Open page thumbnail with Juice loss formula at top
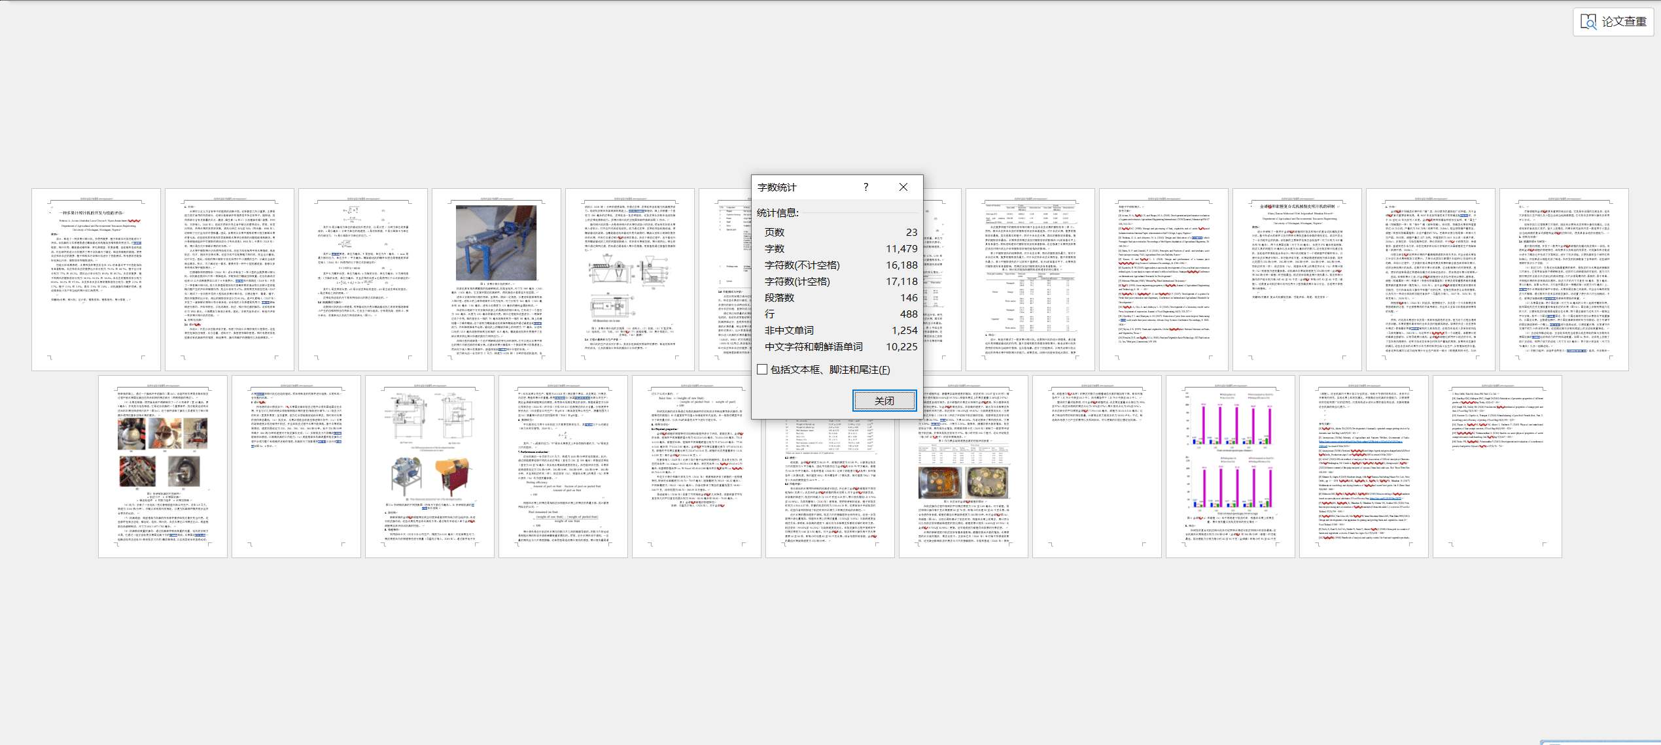The image size is (1661, 745). [x=696, y=466]
